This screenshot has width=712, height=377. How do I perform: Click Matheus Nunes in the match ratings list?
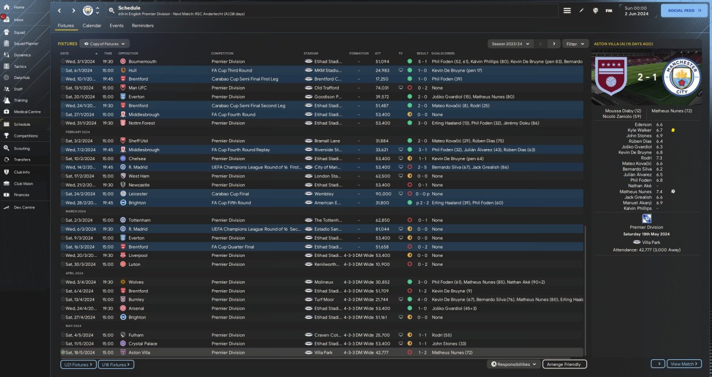[635, 191]
